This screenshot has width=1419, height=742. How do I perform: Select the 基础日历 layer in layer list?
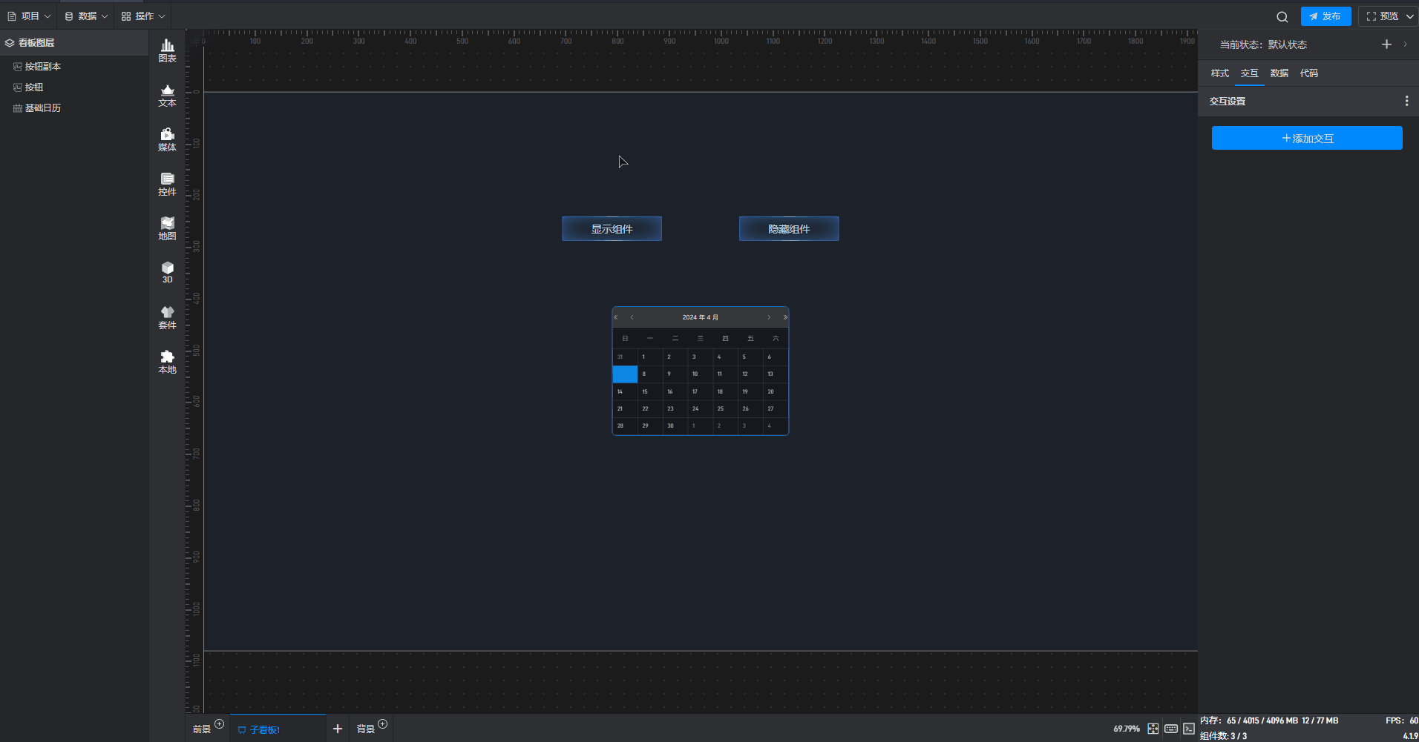pyautogui.click(x=42, y=108)
